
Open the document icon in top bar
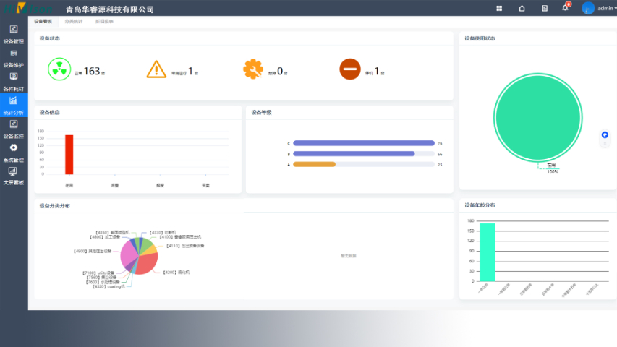(544, 9)
